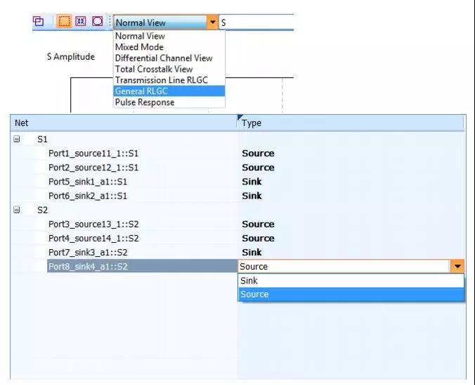The height and width of the screenshot is (385, 475).
Task: Select Differential Channel View option
Action: coord(164,58)
